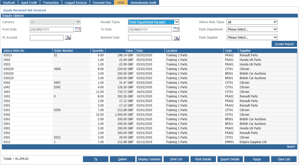The width and height of the screenshot is (300, 165).
Task: Select order number S522 cell
Action: tap(71, 138)
